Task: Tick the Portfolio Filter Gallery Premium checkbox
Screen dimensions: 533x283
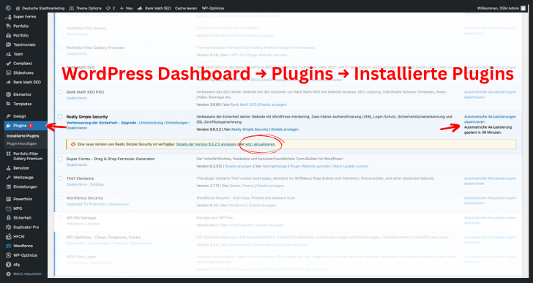Action: (60, 48)
